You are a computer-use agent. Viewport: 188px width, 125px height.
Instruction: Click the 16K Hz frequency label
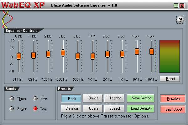pos(152,79)
